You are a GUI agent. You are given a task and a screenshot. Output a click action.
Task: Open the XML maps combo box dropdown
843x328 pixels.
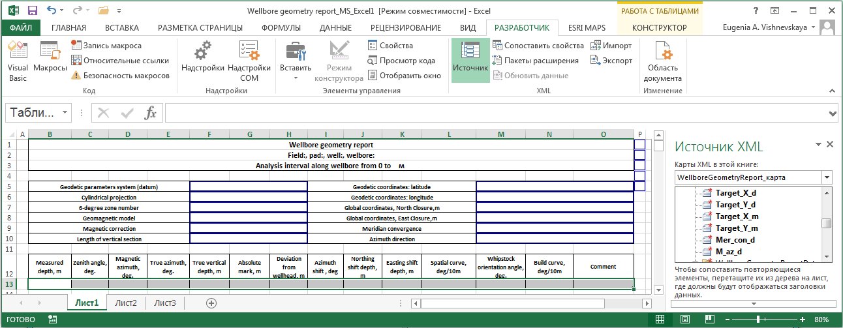[x=827, y=177]
